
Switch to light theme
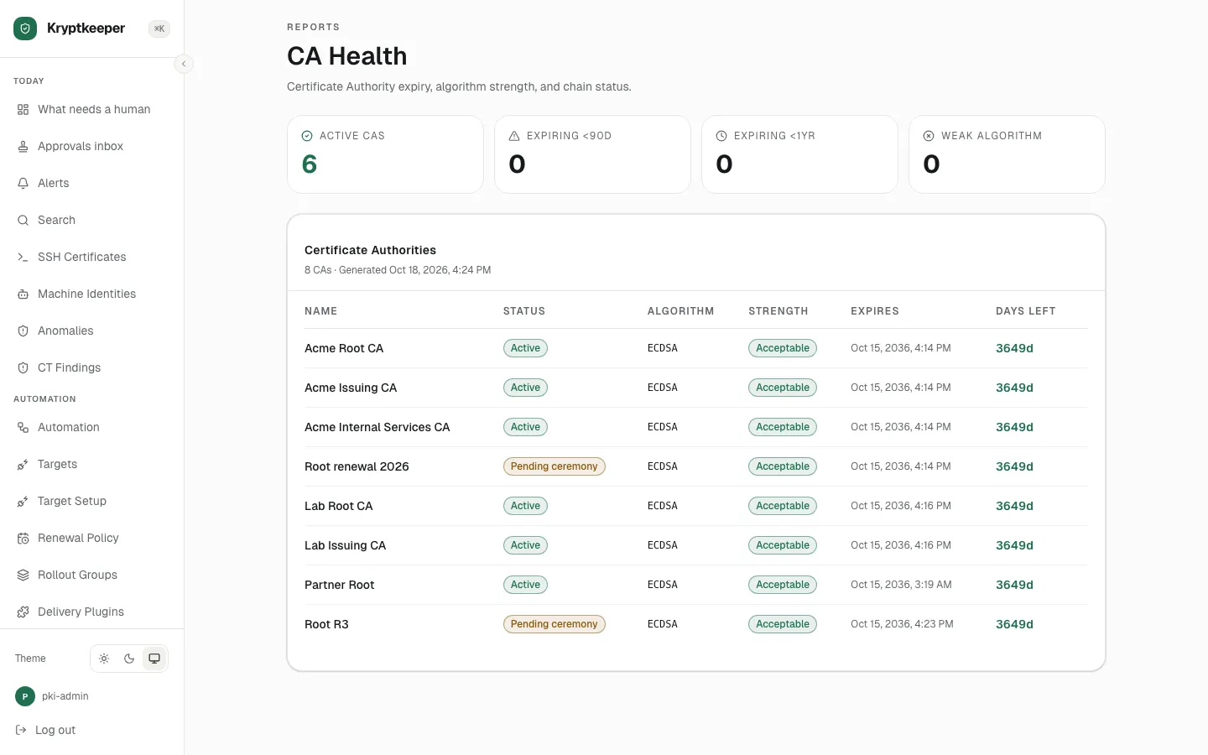[104, 659]
